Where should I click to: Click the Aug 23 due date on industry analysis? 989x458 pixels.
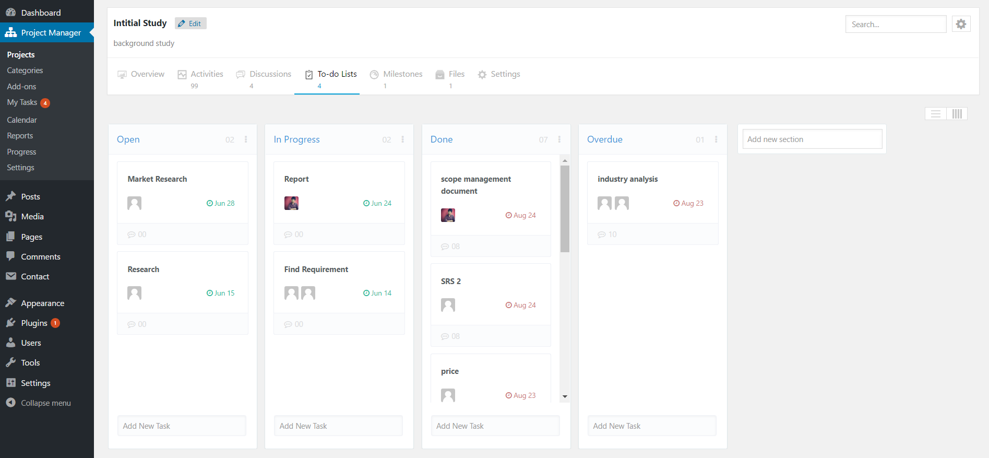tap(688, 203)
